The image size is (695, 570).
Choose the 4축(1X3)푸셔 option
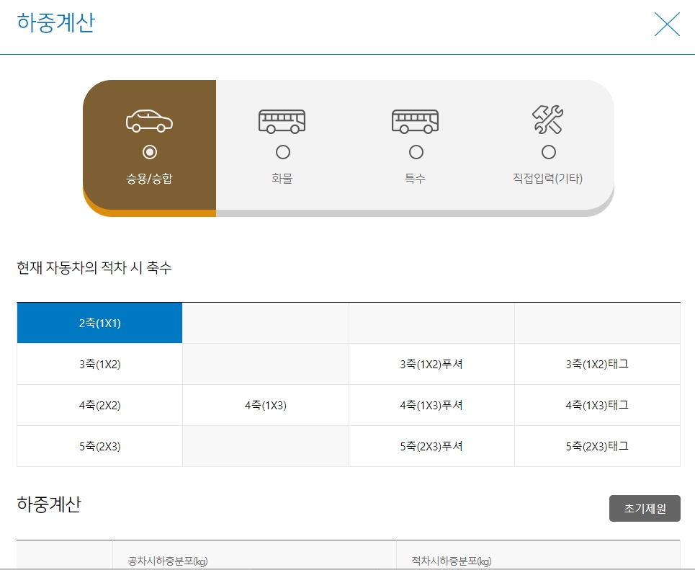coord(431,405)
